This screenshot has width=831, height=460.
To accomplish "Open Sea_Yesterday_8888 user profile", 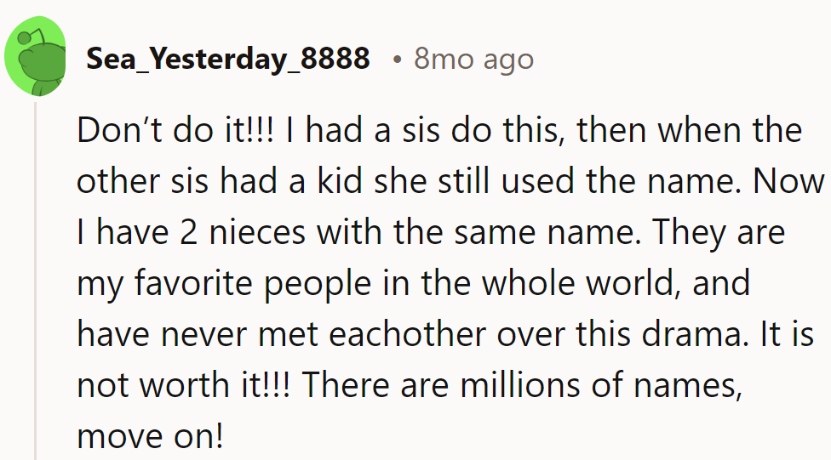I will pos(227,59).
